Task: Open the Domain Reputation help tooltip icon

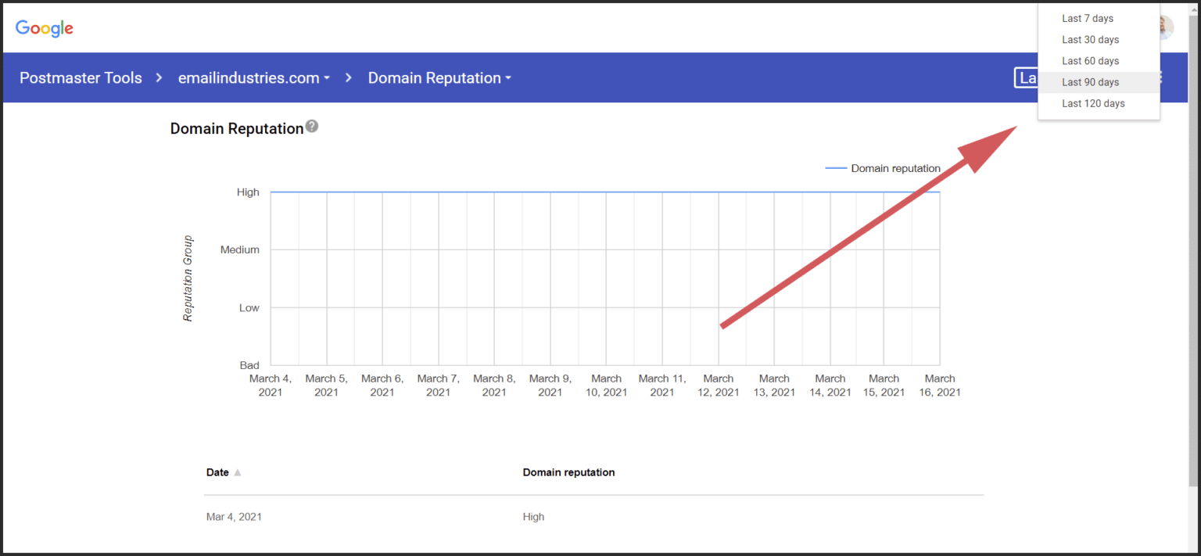Action: point(312,125)
